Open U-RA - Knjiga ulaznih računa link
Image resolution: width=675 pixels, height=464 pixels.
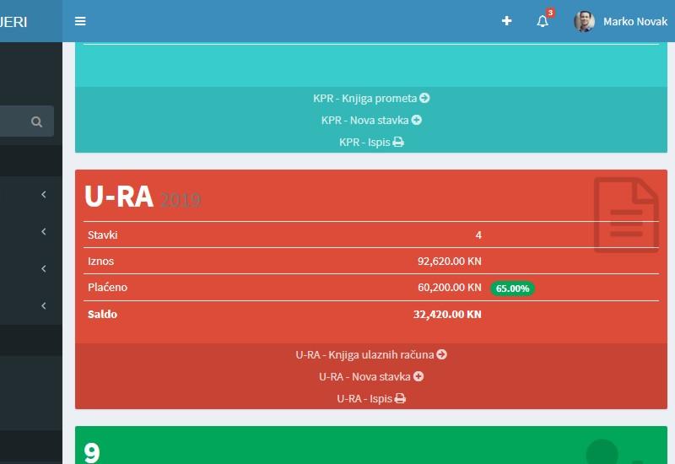click(371, 354)
